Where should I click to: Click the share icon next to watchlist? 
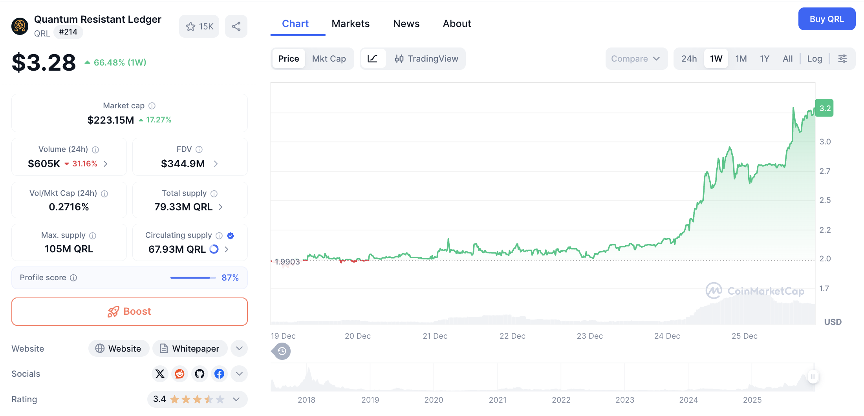(x=236, y=27)
